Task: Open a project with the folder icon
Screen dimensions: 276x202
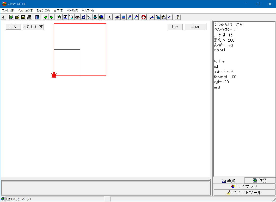Action: pyautogui.click(x=17, y=17)
